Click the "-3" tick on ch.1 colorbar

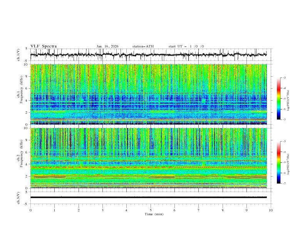[x=284, y=78]
